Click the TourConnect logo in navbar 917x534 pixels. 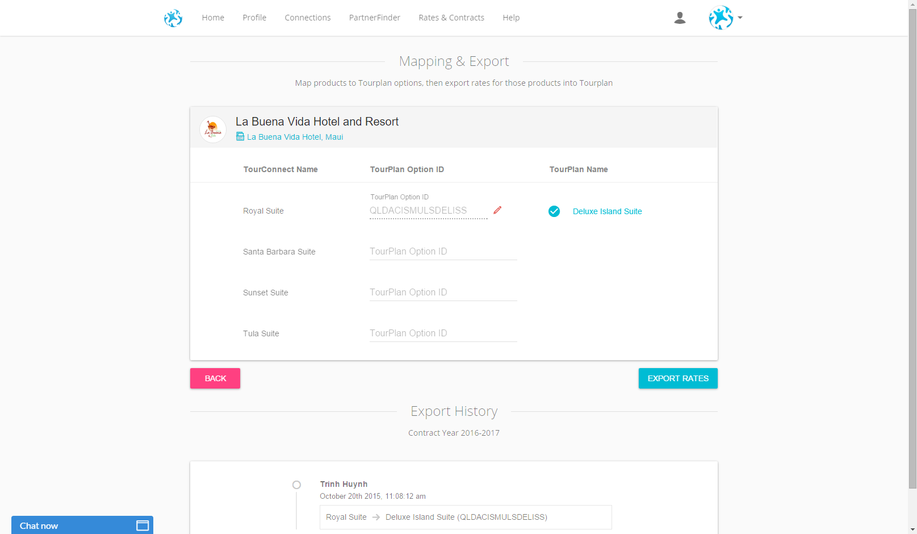click(x=173, y=18)
